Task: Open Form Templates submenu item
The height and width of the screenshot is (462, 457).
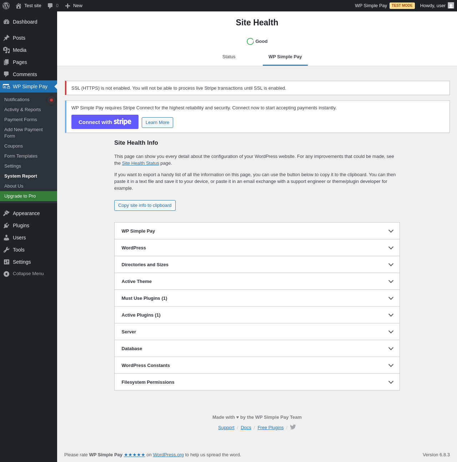Action: pos(29,156)
